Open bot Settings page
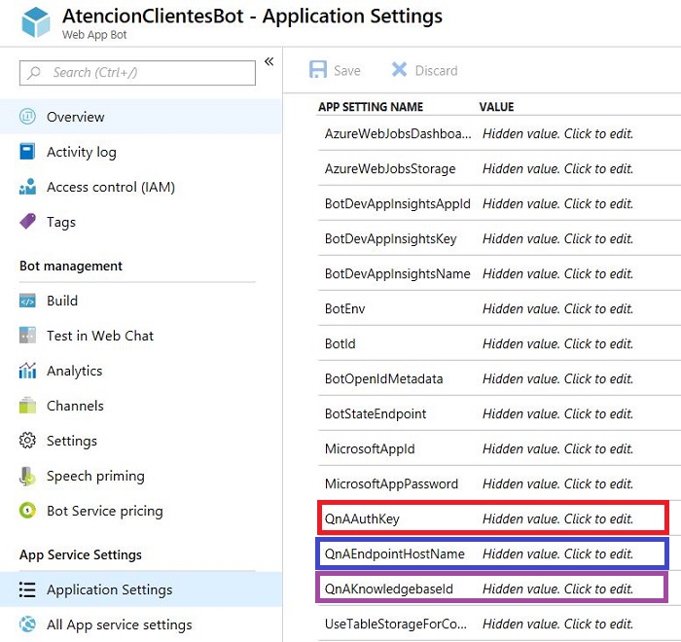This screenshot has height=642, width=681. [x=141, y=441]
